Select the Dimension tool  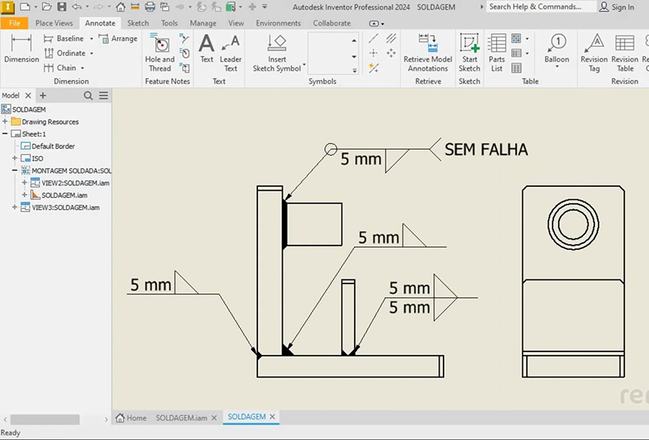[21, 49]
